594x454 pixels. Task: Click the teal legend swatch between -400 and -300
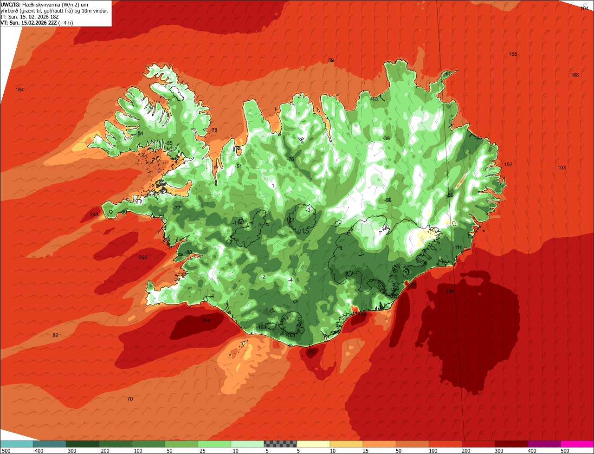50,444
